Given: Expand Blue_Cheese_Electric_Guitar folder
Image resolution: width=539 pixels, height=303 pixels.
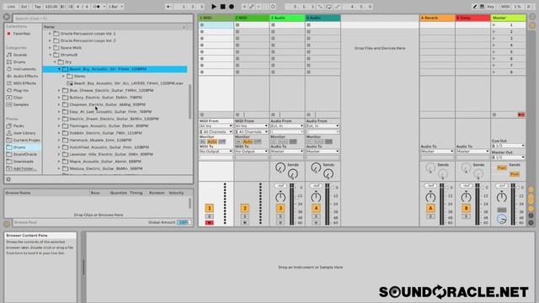Looking at the screenshot, I should (59, 90).
